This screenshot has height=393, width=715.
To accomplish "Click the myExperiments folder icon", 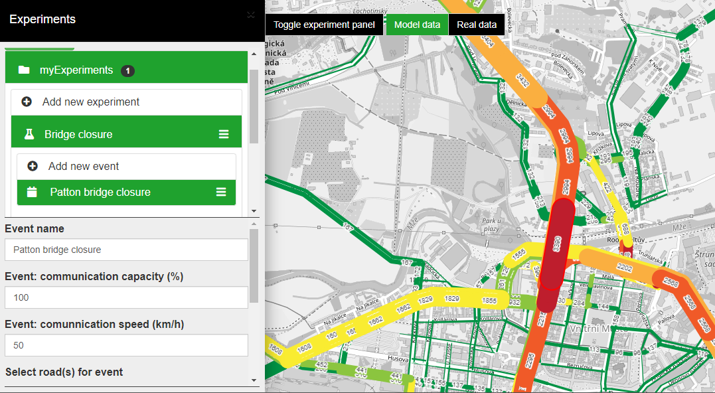I will pyautogui.click(x=24, y=70).
